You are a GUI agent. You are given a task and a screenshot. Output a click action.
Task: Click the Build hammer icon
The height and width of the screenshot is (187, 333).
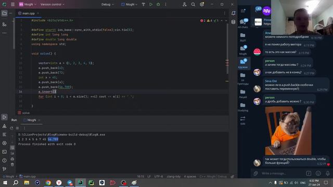pyautogui.click(x=144, y=4)
